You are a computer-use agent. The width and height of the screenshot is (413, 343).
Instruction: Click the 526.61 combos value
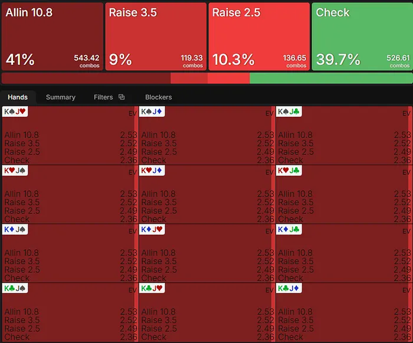[398, 58]
